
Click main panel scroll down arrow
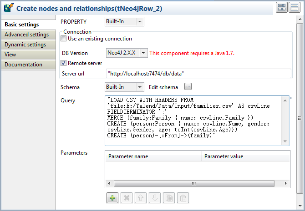click(x=300, y=206)
